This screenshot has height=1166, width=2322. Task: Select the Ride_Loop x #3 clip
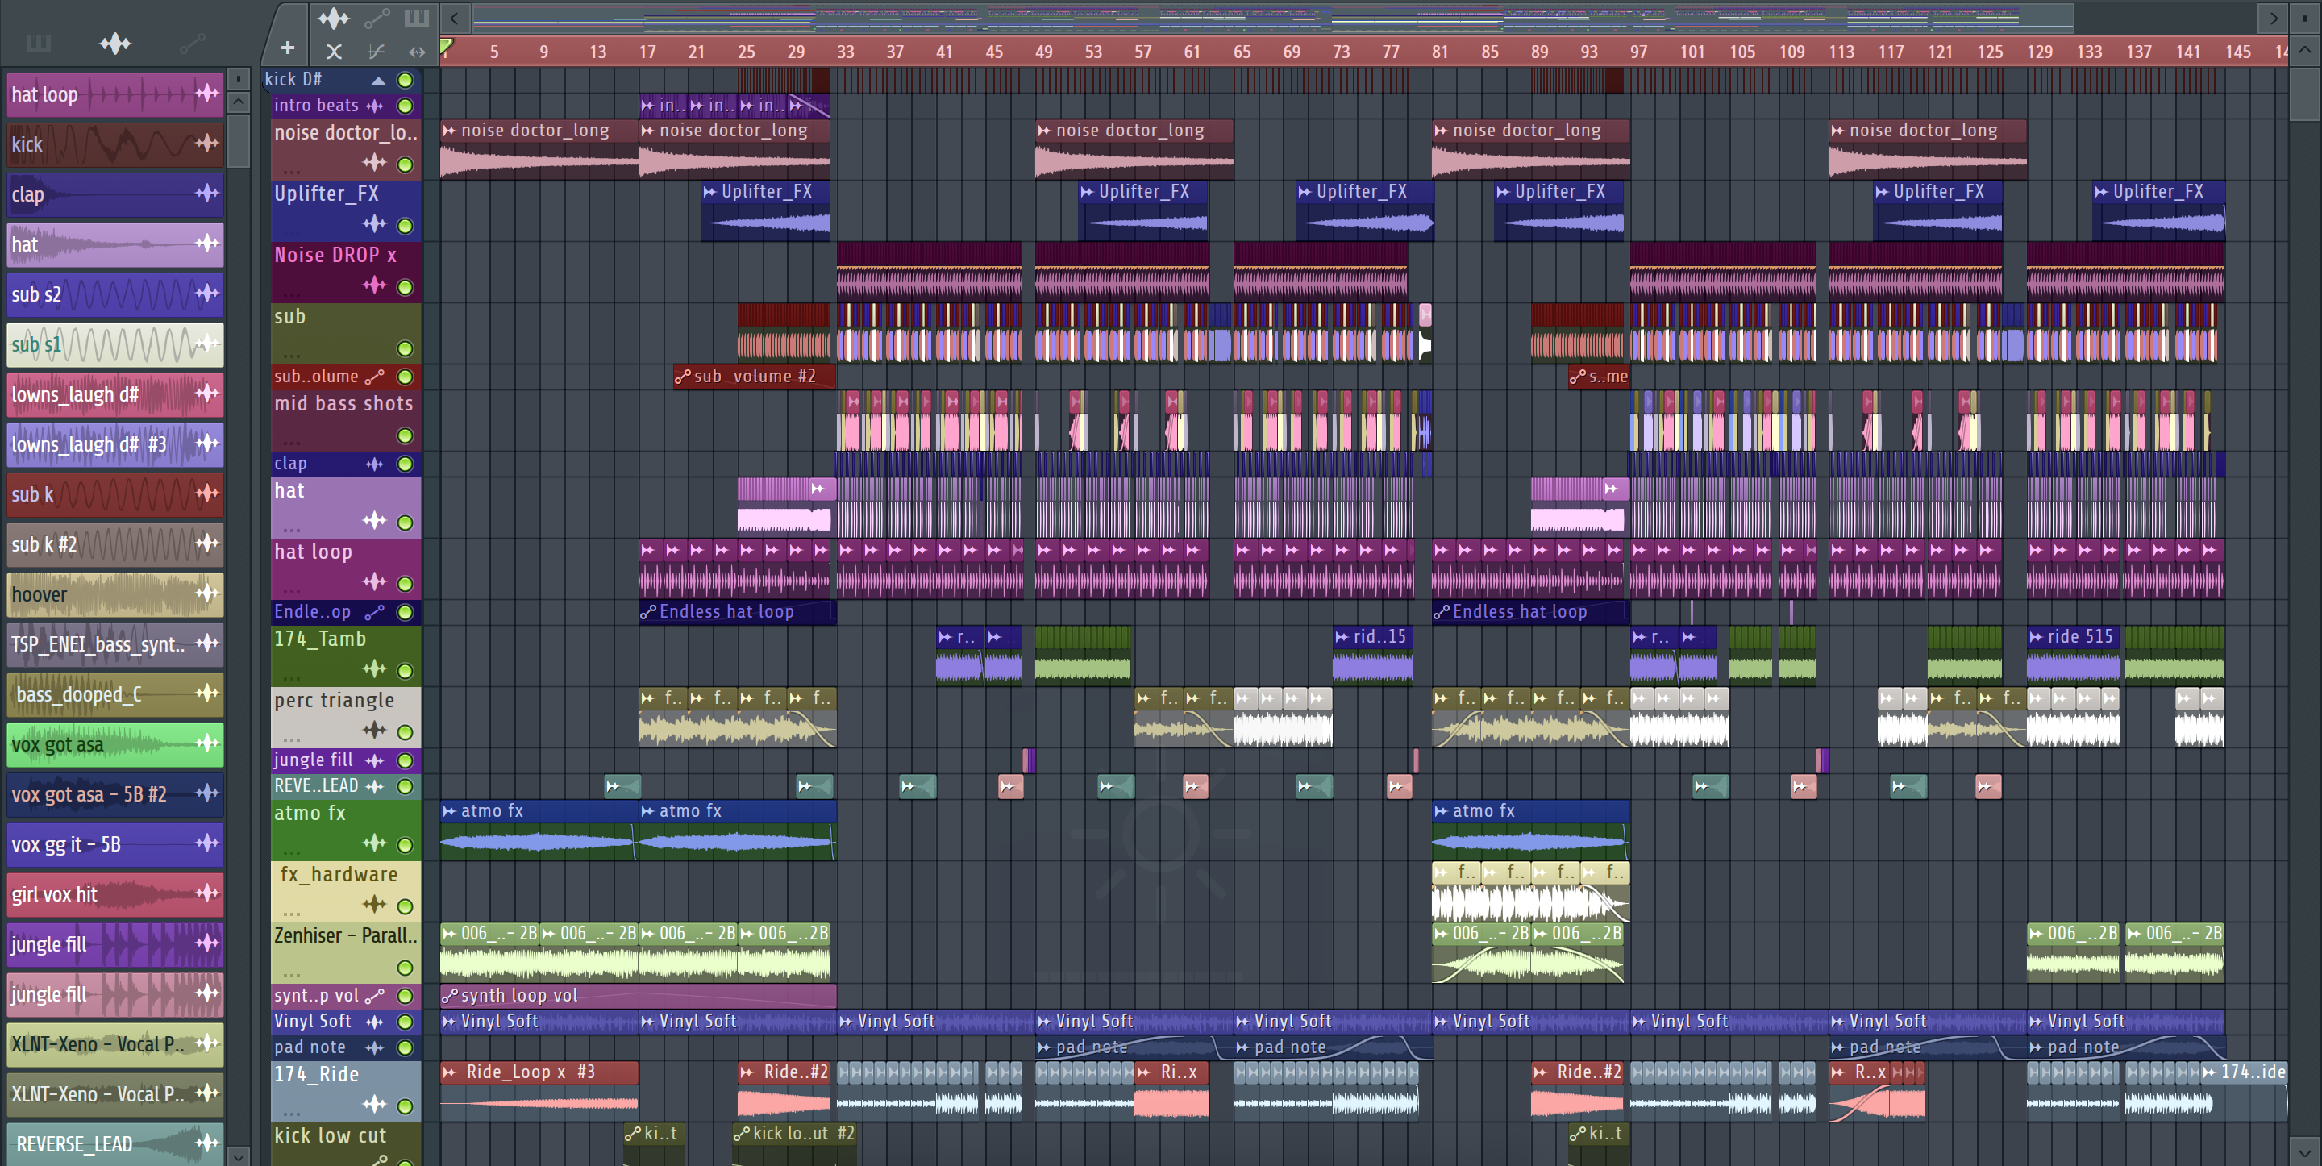[x=539, y=1090]
